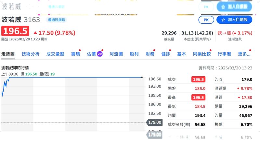The width and height of the screenshot is (260, 146).
Task: Click the 最高 196.5 red value
Action: [198, 98]
